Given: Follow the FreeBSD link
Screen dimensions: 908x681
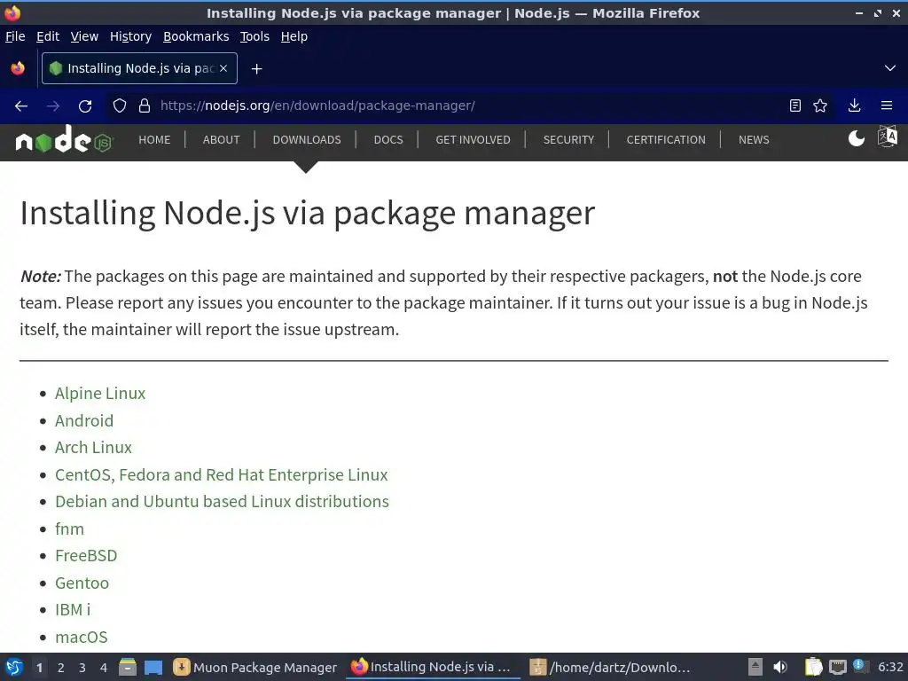Looking at the screenshot, I should pos(86,555).
